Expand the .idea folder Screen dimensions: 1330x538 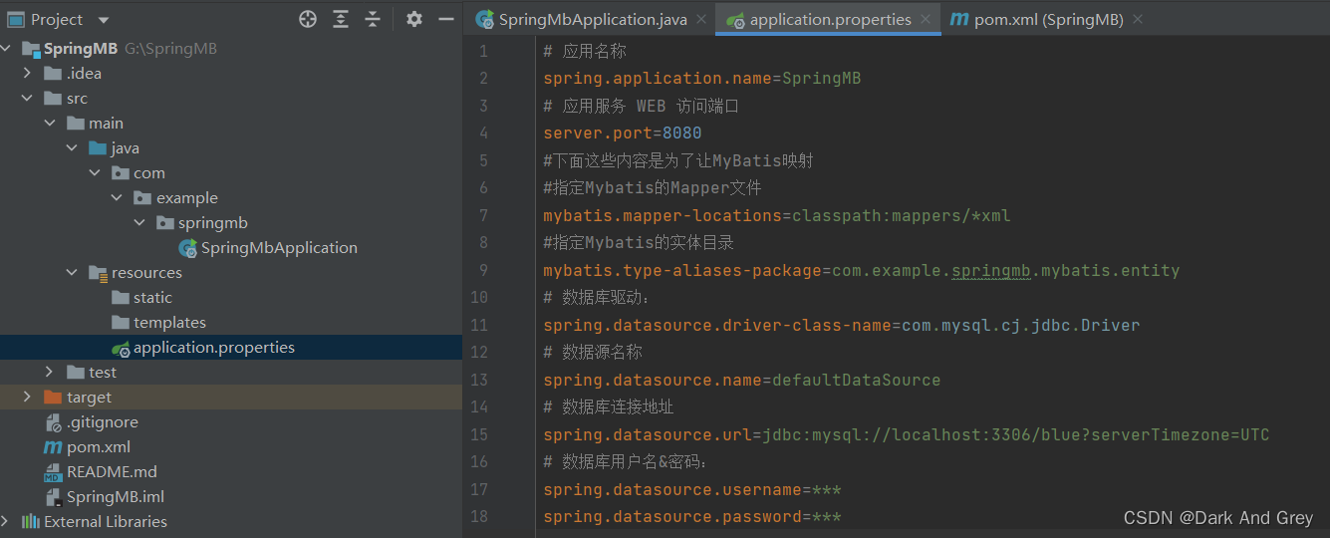click(28, 74)
